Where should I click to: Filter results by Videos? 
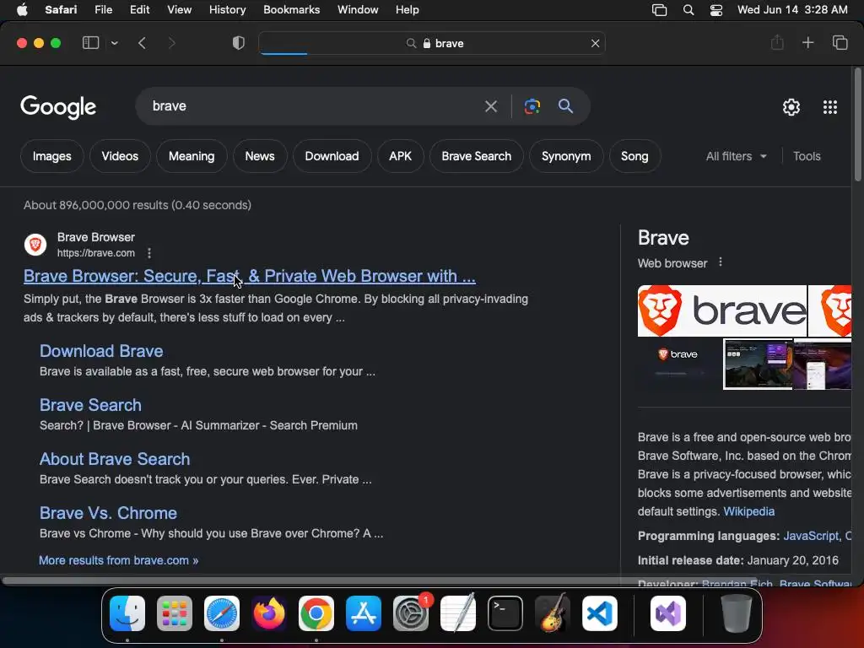click(x=120, y=156)
